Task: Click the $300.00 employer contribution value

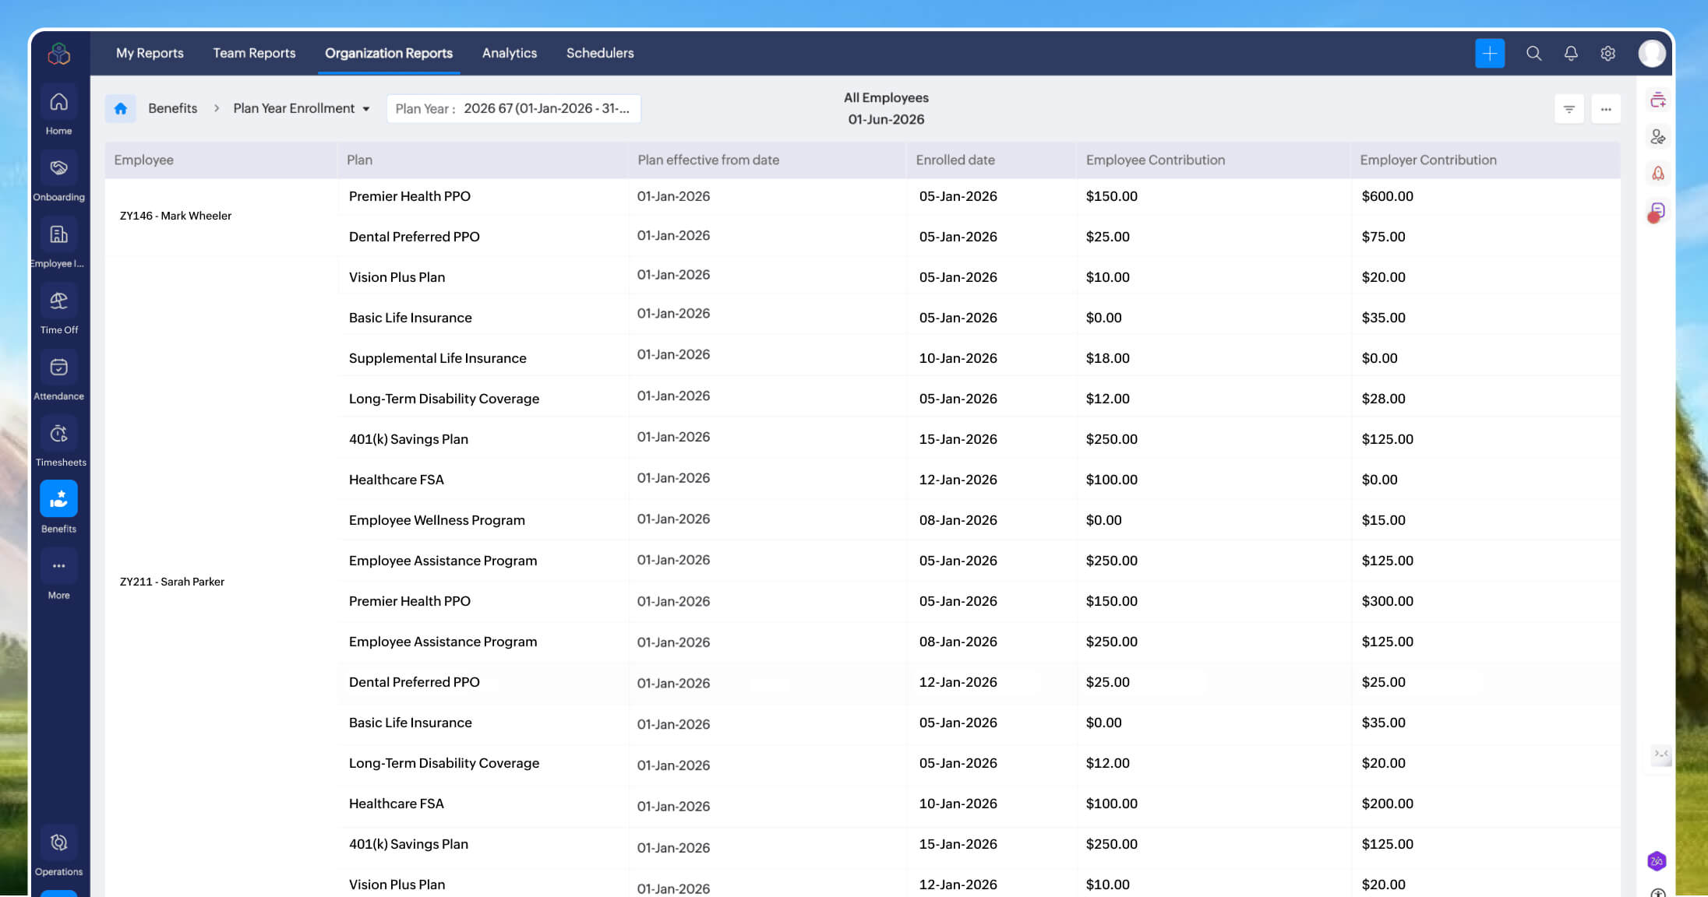Action: pyautogui.click(x=1387, y=601)
